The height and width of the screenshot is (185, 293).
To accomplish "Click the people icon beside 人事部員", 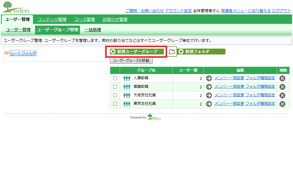I will [x=127, y=78].
